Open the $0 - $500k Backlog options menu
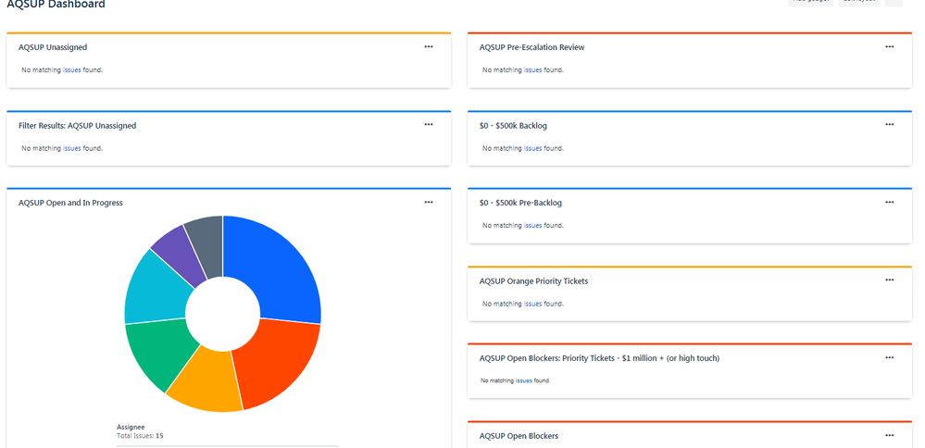 click(889, 124)
